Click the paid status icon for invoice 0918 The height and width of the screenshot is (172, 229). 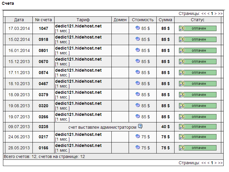coord(182,39)
